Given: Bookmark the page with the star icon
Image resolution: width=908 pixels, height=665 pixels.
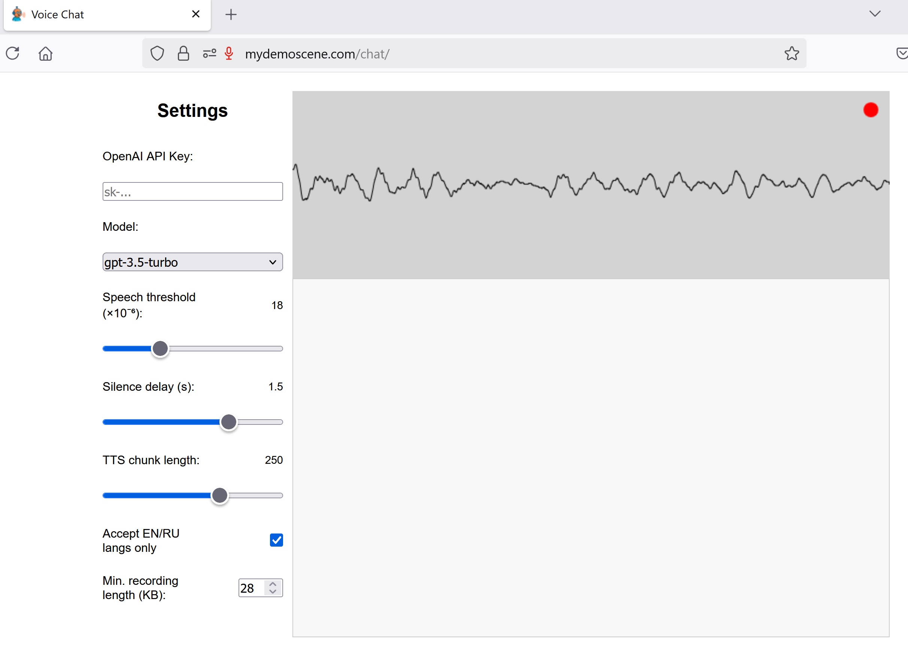Looking at the screenshot, I should pyautogui.click(x=791, y=53).
